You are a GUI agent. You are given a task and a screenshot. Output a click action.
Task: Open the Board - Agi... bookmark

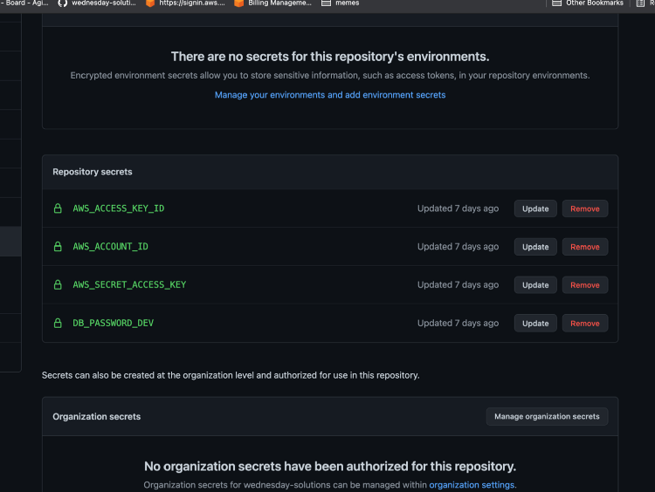[24, 3]
